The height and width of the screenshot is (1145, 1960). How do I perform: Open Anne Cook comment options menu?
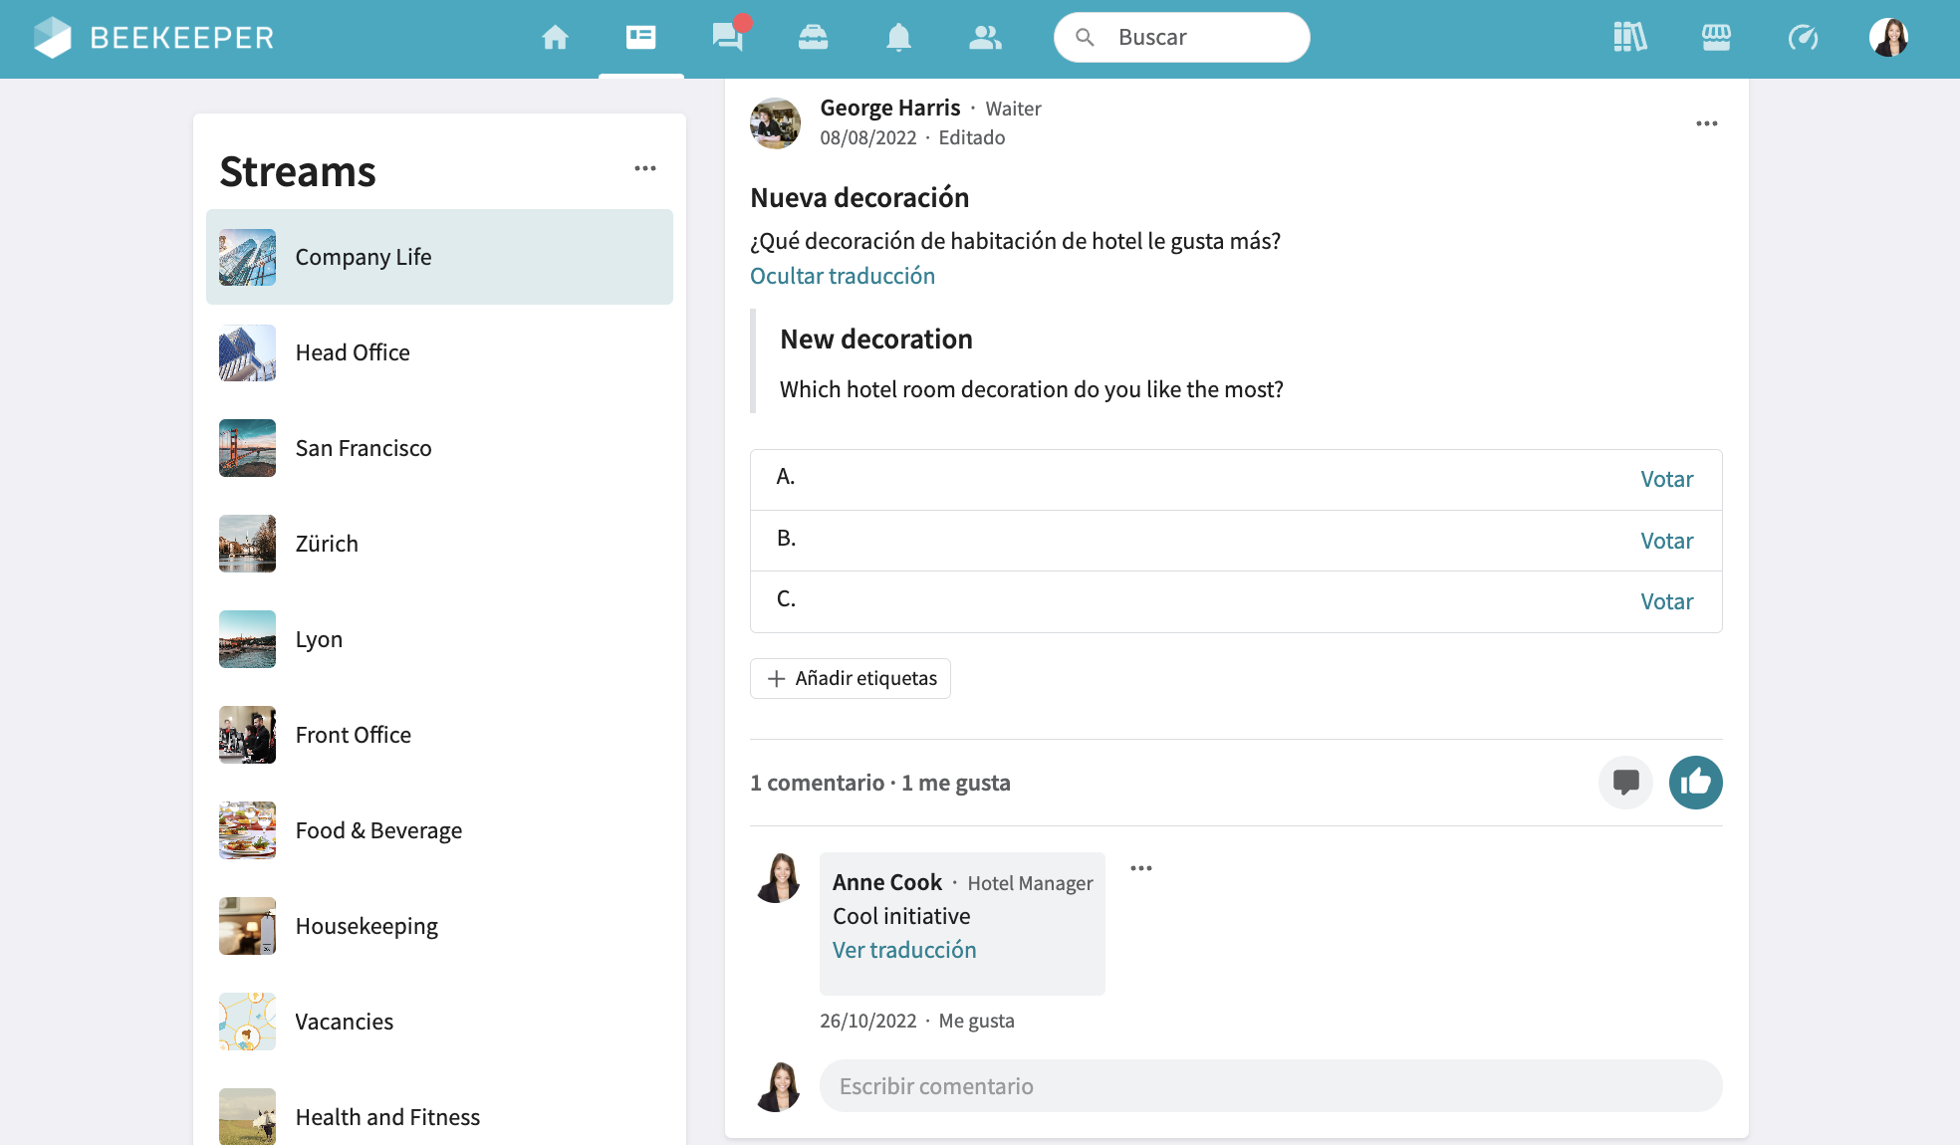pos(1141,868)
